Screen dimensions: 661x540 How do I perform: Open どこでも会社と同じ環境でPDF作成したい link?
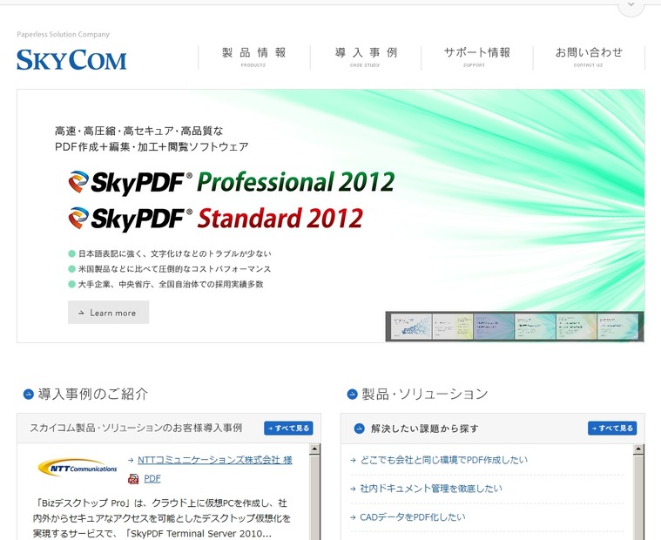443,460
